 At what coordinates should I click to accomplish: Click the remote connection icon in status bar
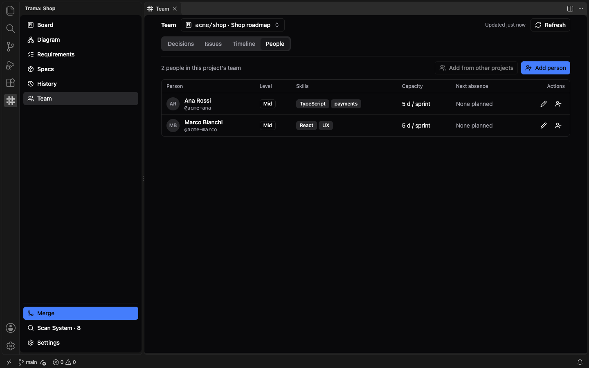click(x=9, y=362)
